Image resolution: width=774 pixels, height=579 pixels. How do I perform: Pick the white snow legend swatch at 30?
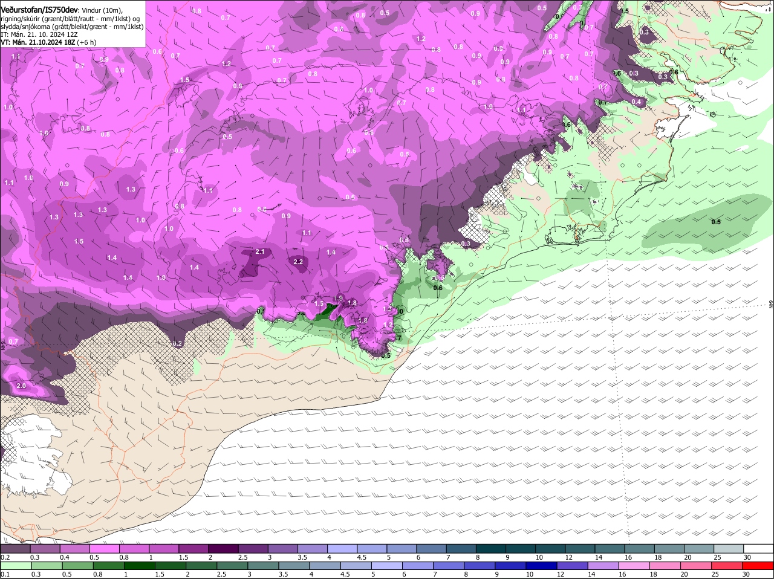point(757,549)
